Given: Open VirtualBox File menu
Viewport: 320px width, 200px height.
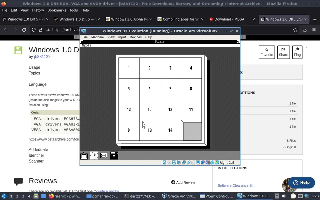Looking at the screenshot, I should tap(85, 37).
